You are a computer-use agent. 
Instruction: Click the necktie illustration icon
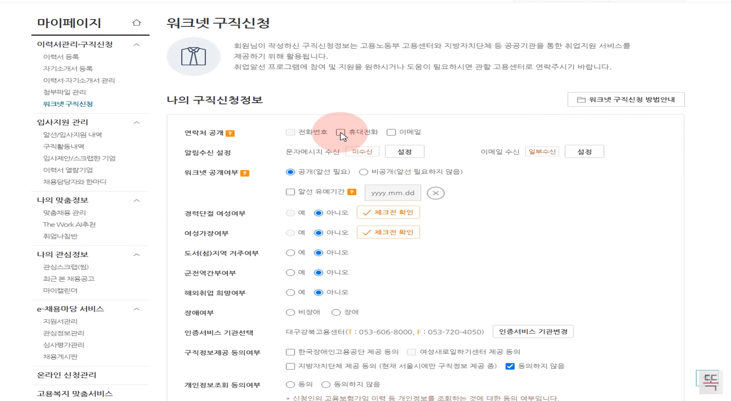pyautogui.click(x=193, y=56)
